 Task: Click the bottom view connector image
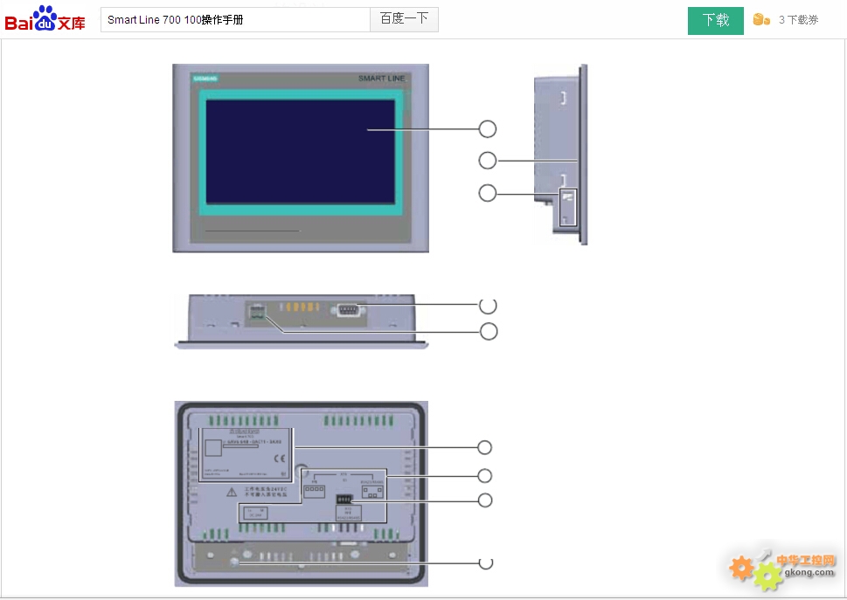click(x=302, y=321)
